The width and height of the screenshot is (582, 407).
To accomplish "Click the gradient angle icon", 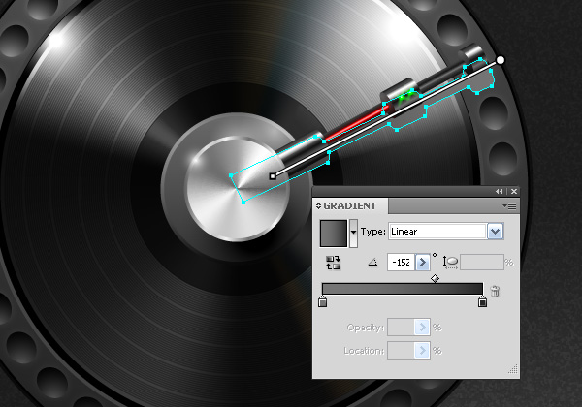I will pyautogui.click(x=372, y=263).
